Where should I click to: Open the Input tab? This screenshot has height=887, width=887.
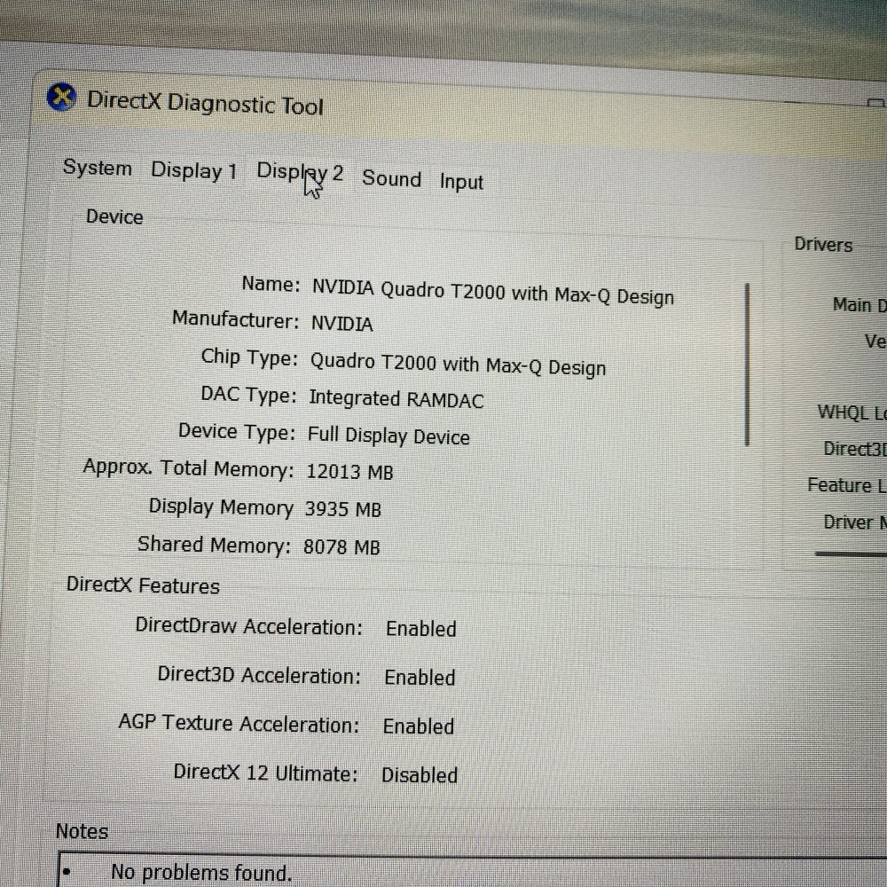(461, 182)
